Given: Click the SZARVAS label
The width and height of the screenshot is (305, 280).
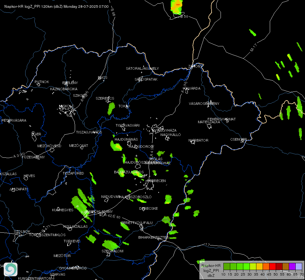Looking at the screenshot, I should [57, 274].
